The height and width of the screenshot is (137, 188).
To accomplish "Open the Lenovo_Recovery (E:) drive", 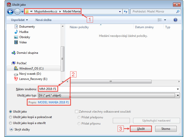I will point(33,79).
